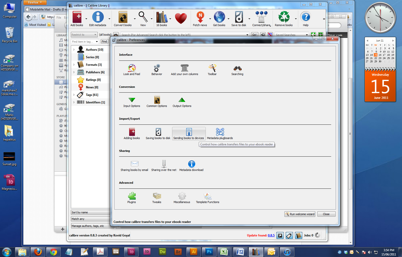Open Toolbar customization preferences
The width and height of the screenshot is (402, 257).
(212, 70)
